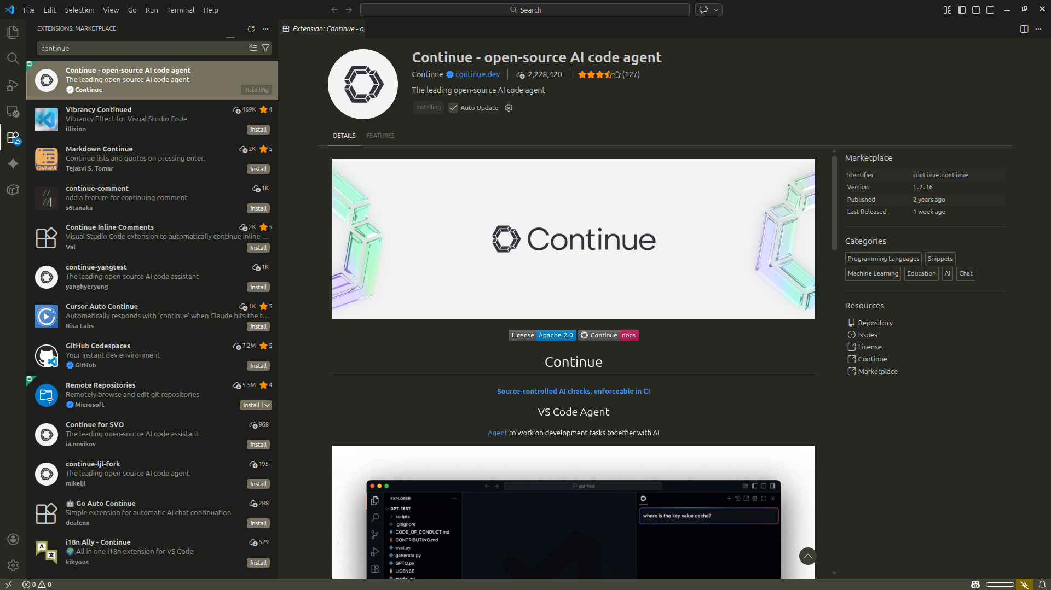Open Manage gear in activity bar
The image size is (1051, 590).
point(13,565)
